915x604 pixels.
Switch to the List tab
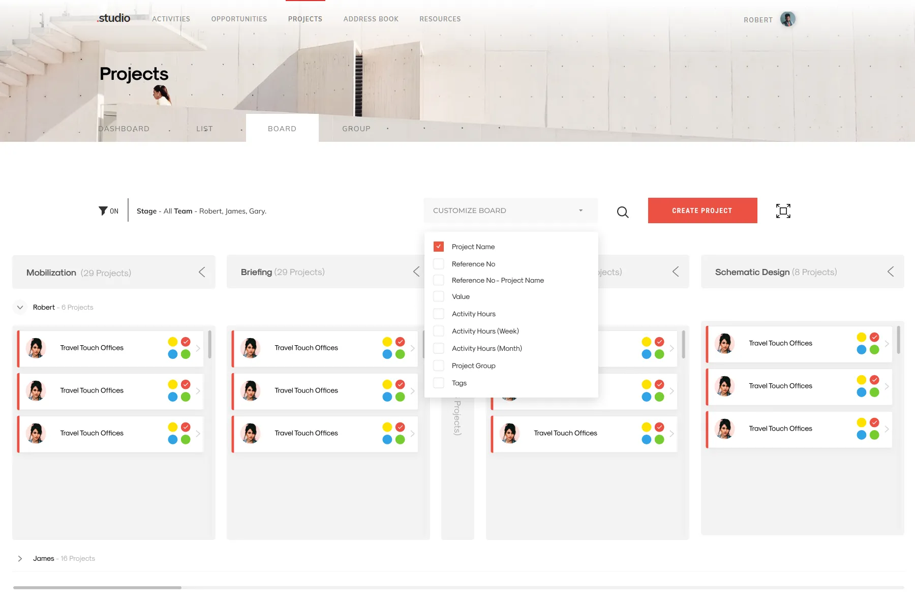click(x=204, y=128)
